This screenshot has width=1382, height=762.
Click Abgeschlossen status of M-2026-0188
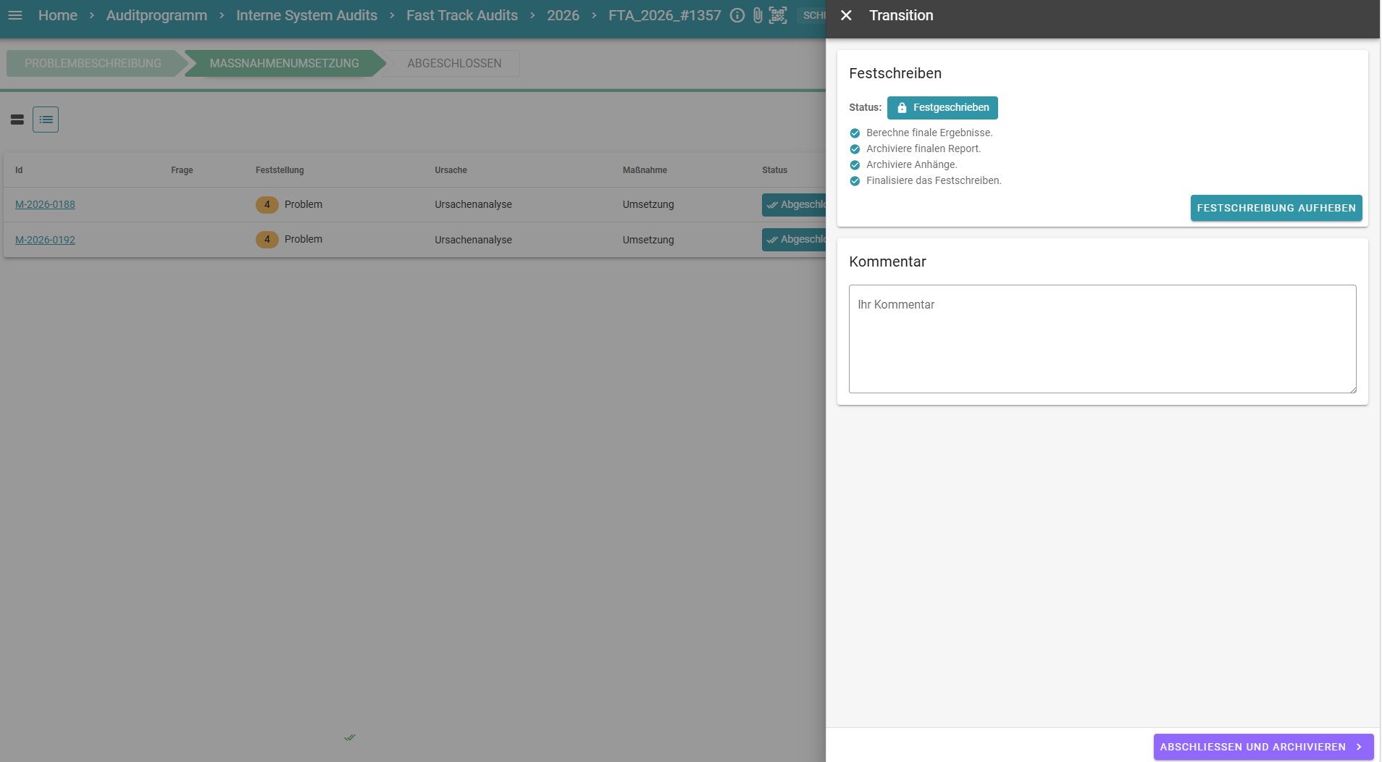794,205
